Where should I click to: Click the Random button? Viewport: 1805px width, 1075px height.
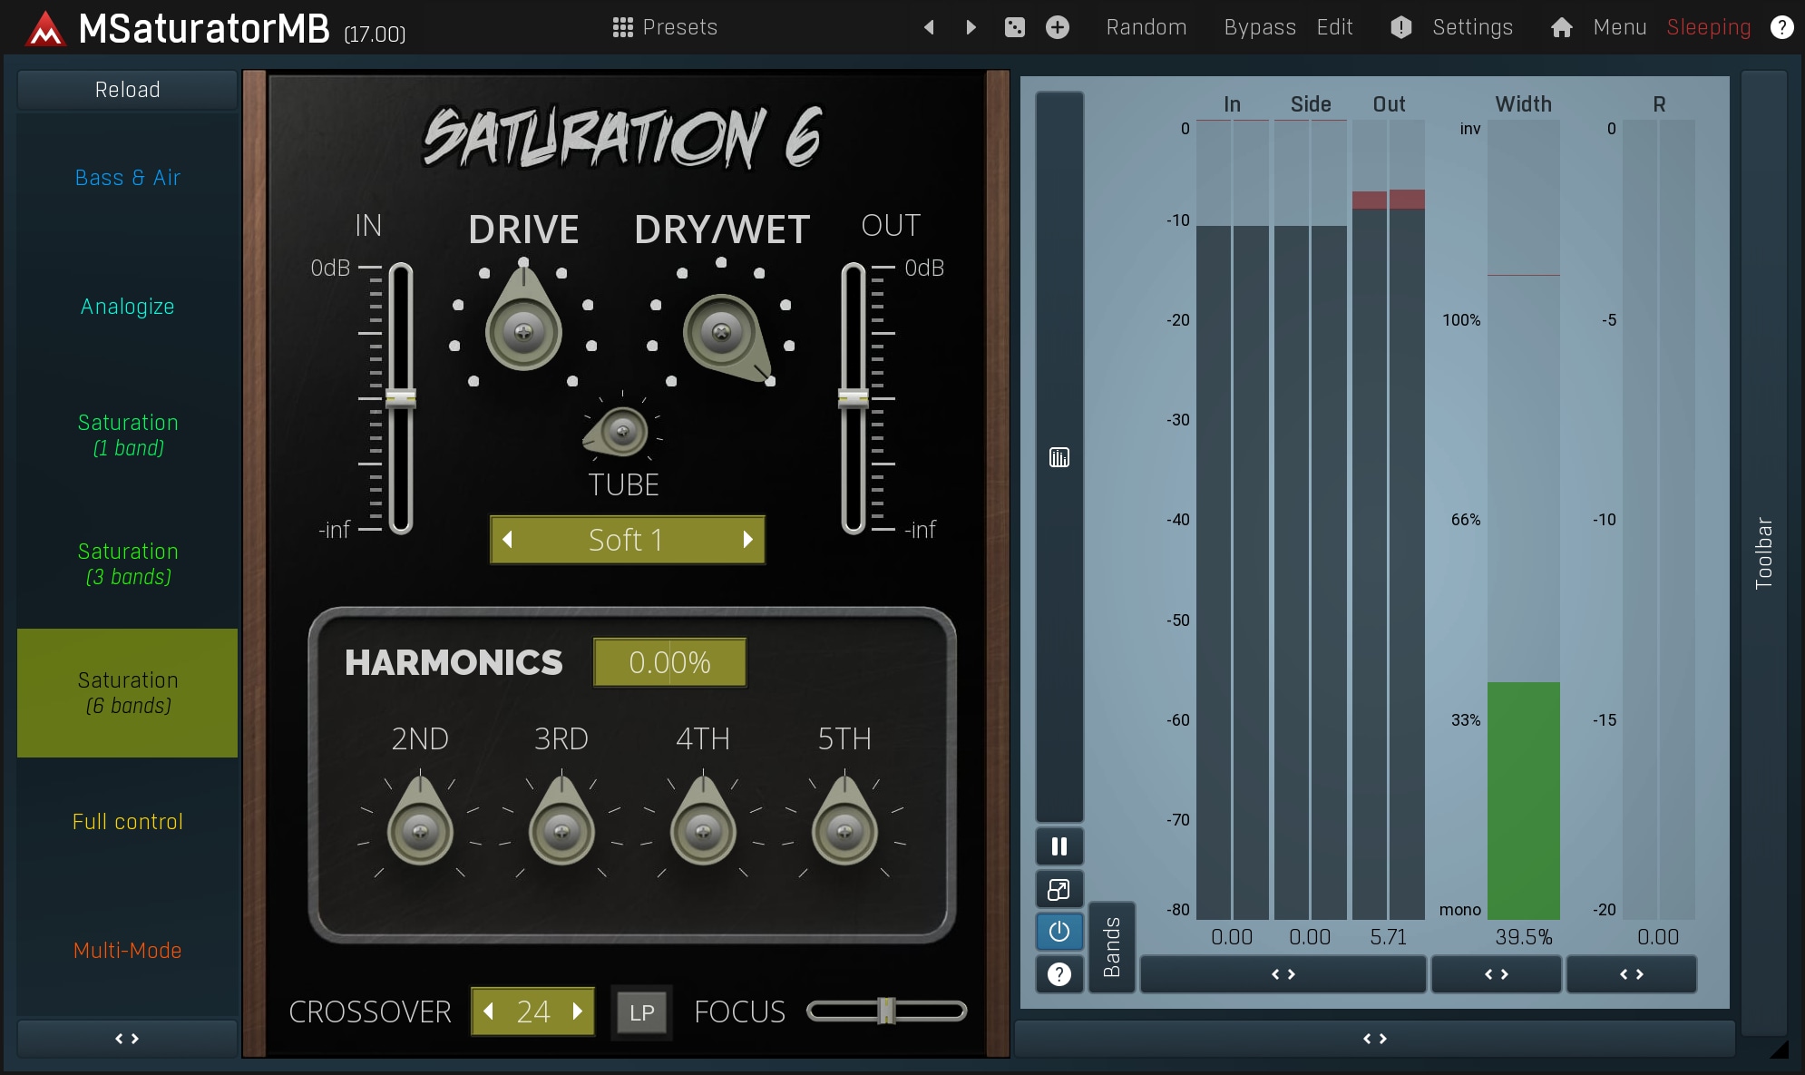[x=1146, y=27]
